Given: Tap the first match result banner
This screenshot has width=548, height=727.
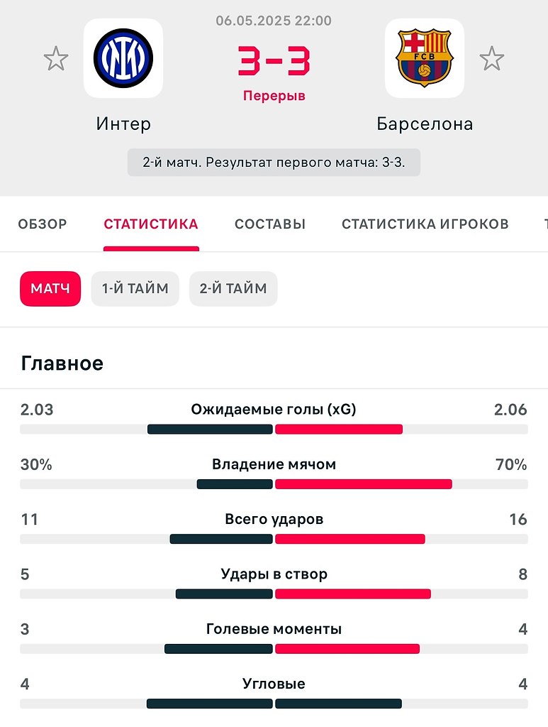Looking at the screenshot, I should coord(274,163).
